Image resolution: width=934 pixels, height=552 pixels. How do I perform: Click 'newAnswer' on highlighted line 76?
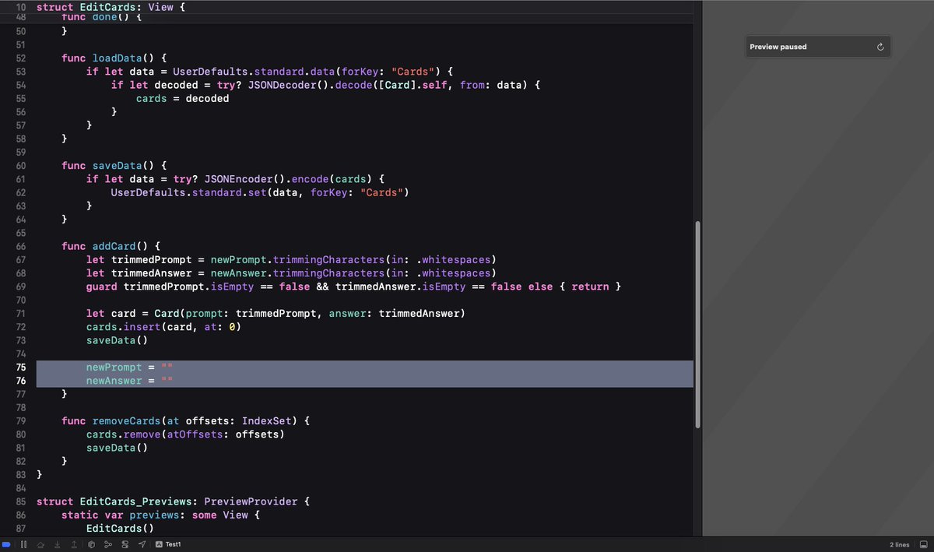[x=114, y=381]
